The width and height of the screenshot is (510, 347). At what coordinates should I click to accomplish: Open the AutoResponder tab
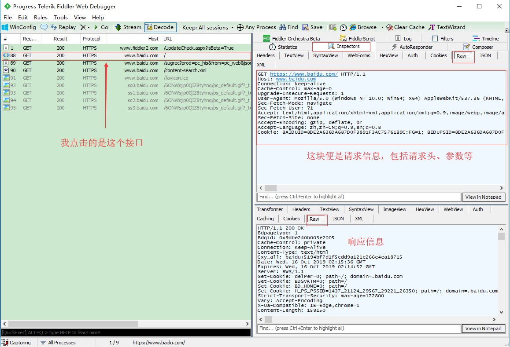(x=411, y=47)
